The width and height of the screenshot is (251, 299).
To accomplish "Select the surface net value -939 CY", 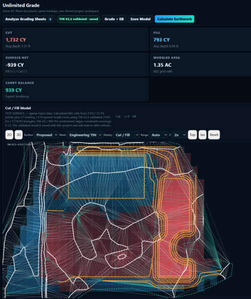I will point(15,65).
